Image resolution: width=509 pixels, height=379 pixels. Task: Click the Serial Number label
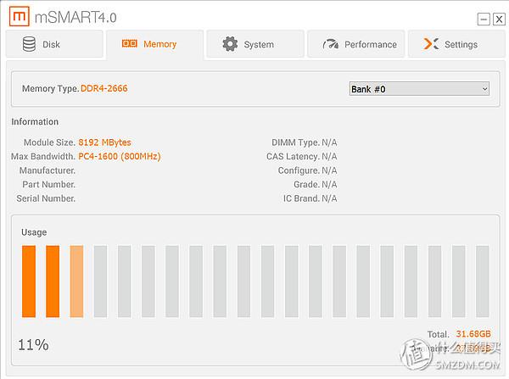click(x=46, y=198)
